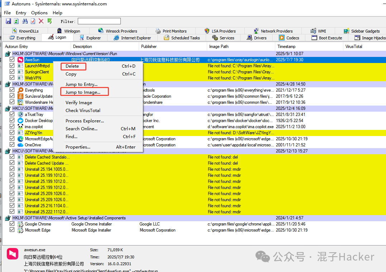
Task: Disable the Google Chrome entry checkbox
Action: [12, 224]
